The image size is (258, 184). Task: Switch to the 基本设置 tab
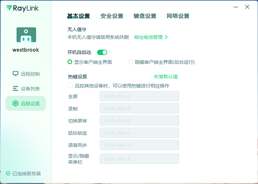tap(79, 16)
